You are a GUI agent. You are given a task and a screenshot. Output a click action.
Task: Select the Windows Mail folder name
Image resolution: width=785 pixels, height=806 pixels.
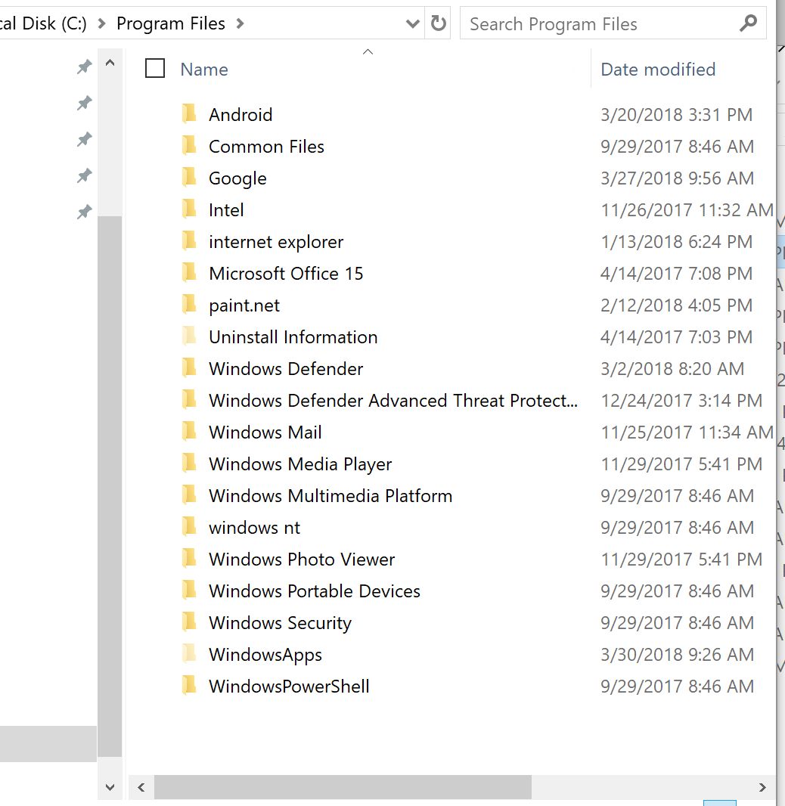point(265,432)
